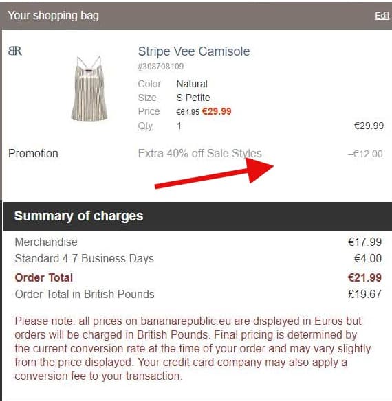Click the Extra 40% off Sale Styles promotion
Screen dimensions: 392x401
pyautogui.click(x=199, y=153)
